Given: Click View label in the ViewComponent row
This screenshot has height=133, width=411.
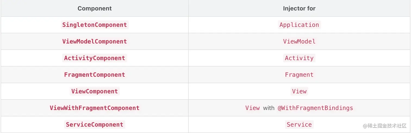Looking at the screenshot, I should click(x=299, y=91).
